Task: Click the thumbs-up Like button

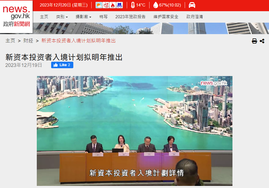Action: click(x=62, y=65)
